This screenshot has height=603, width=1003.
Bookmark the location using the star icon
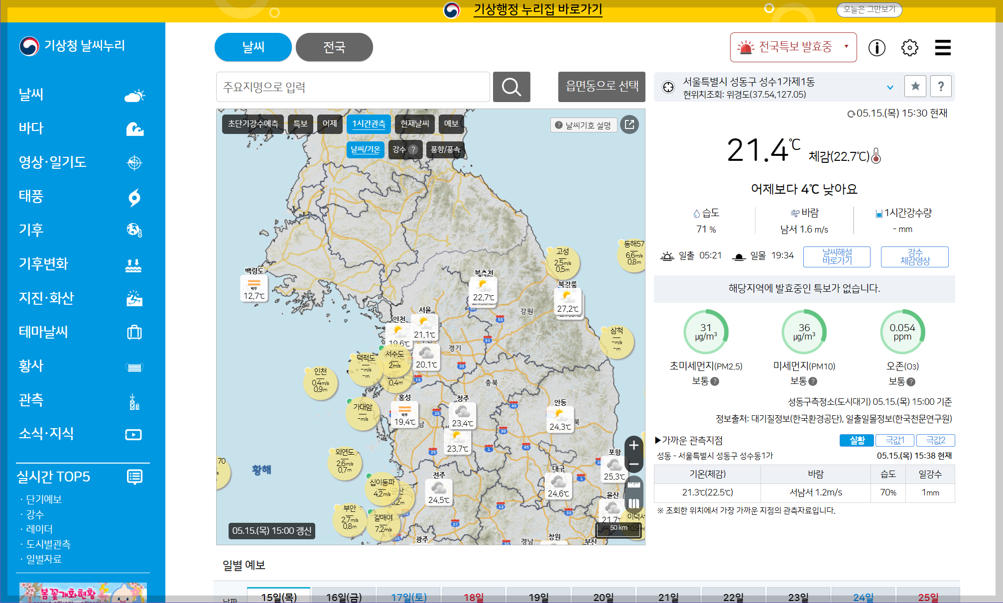click(x=915, y=86)
